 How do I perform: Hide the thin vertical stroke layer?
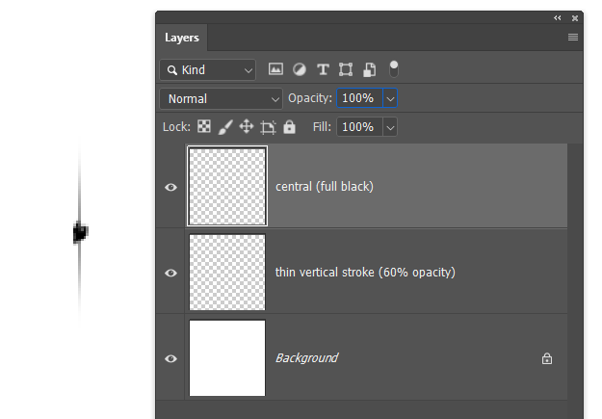coord(171,273)
